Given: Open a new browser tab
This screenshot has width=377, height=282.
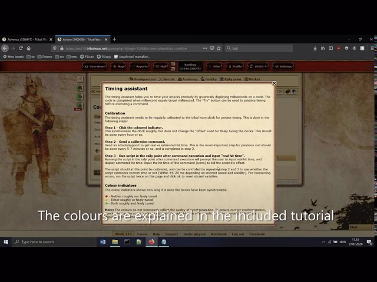Looking at the screenshot, I should [x=114, y=39].
